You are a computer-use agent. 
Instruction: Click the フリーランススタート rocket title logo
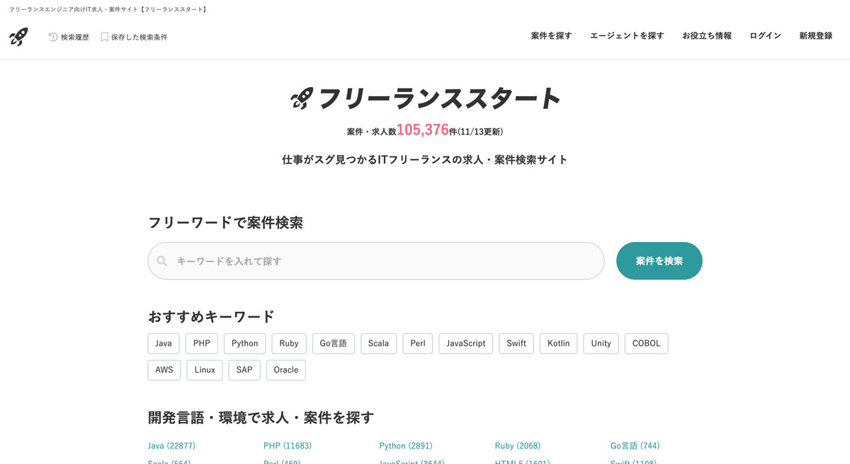[425, 99]
